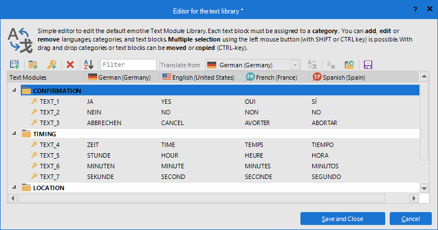Click the import folder icon

click(349, 65)
